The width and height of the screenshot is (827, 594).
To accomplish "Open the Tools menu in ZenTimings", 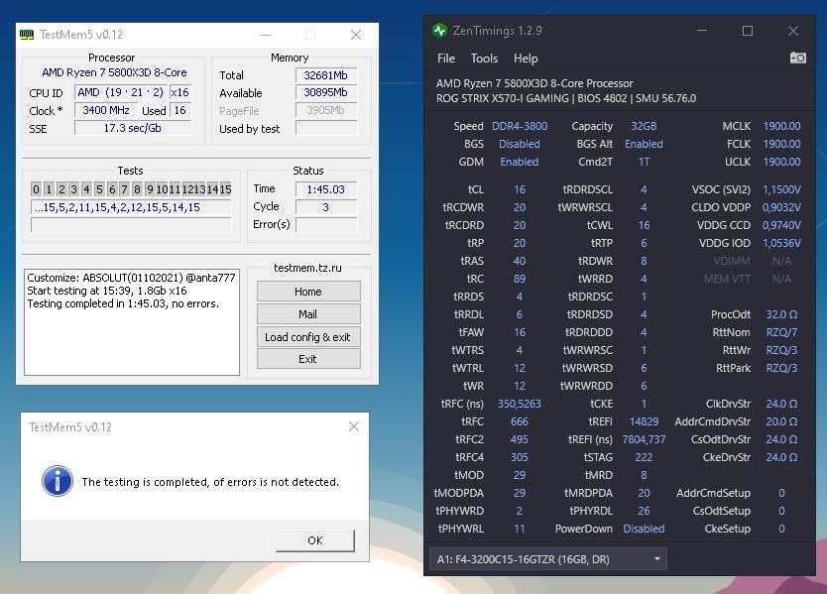I will (x=484, y=59).
